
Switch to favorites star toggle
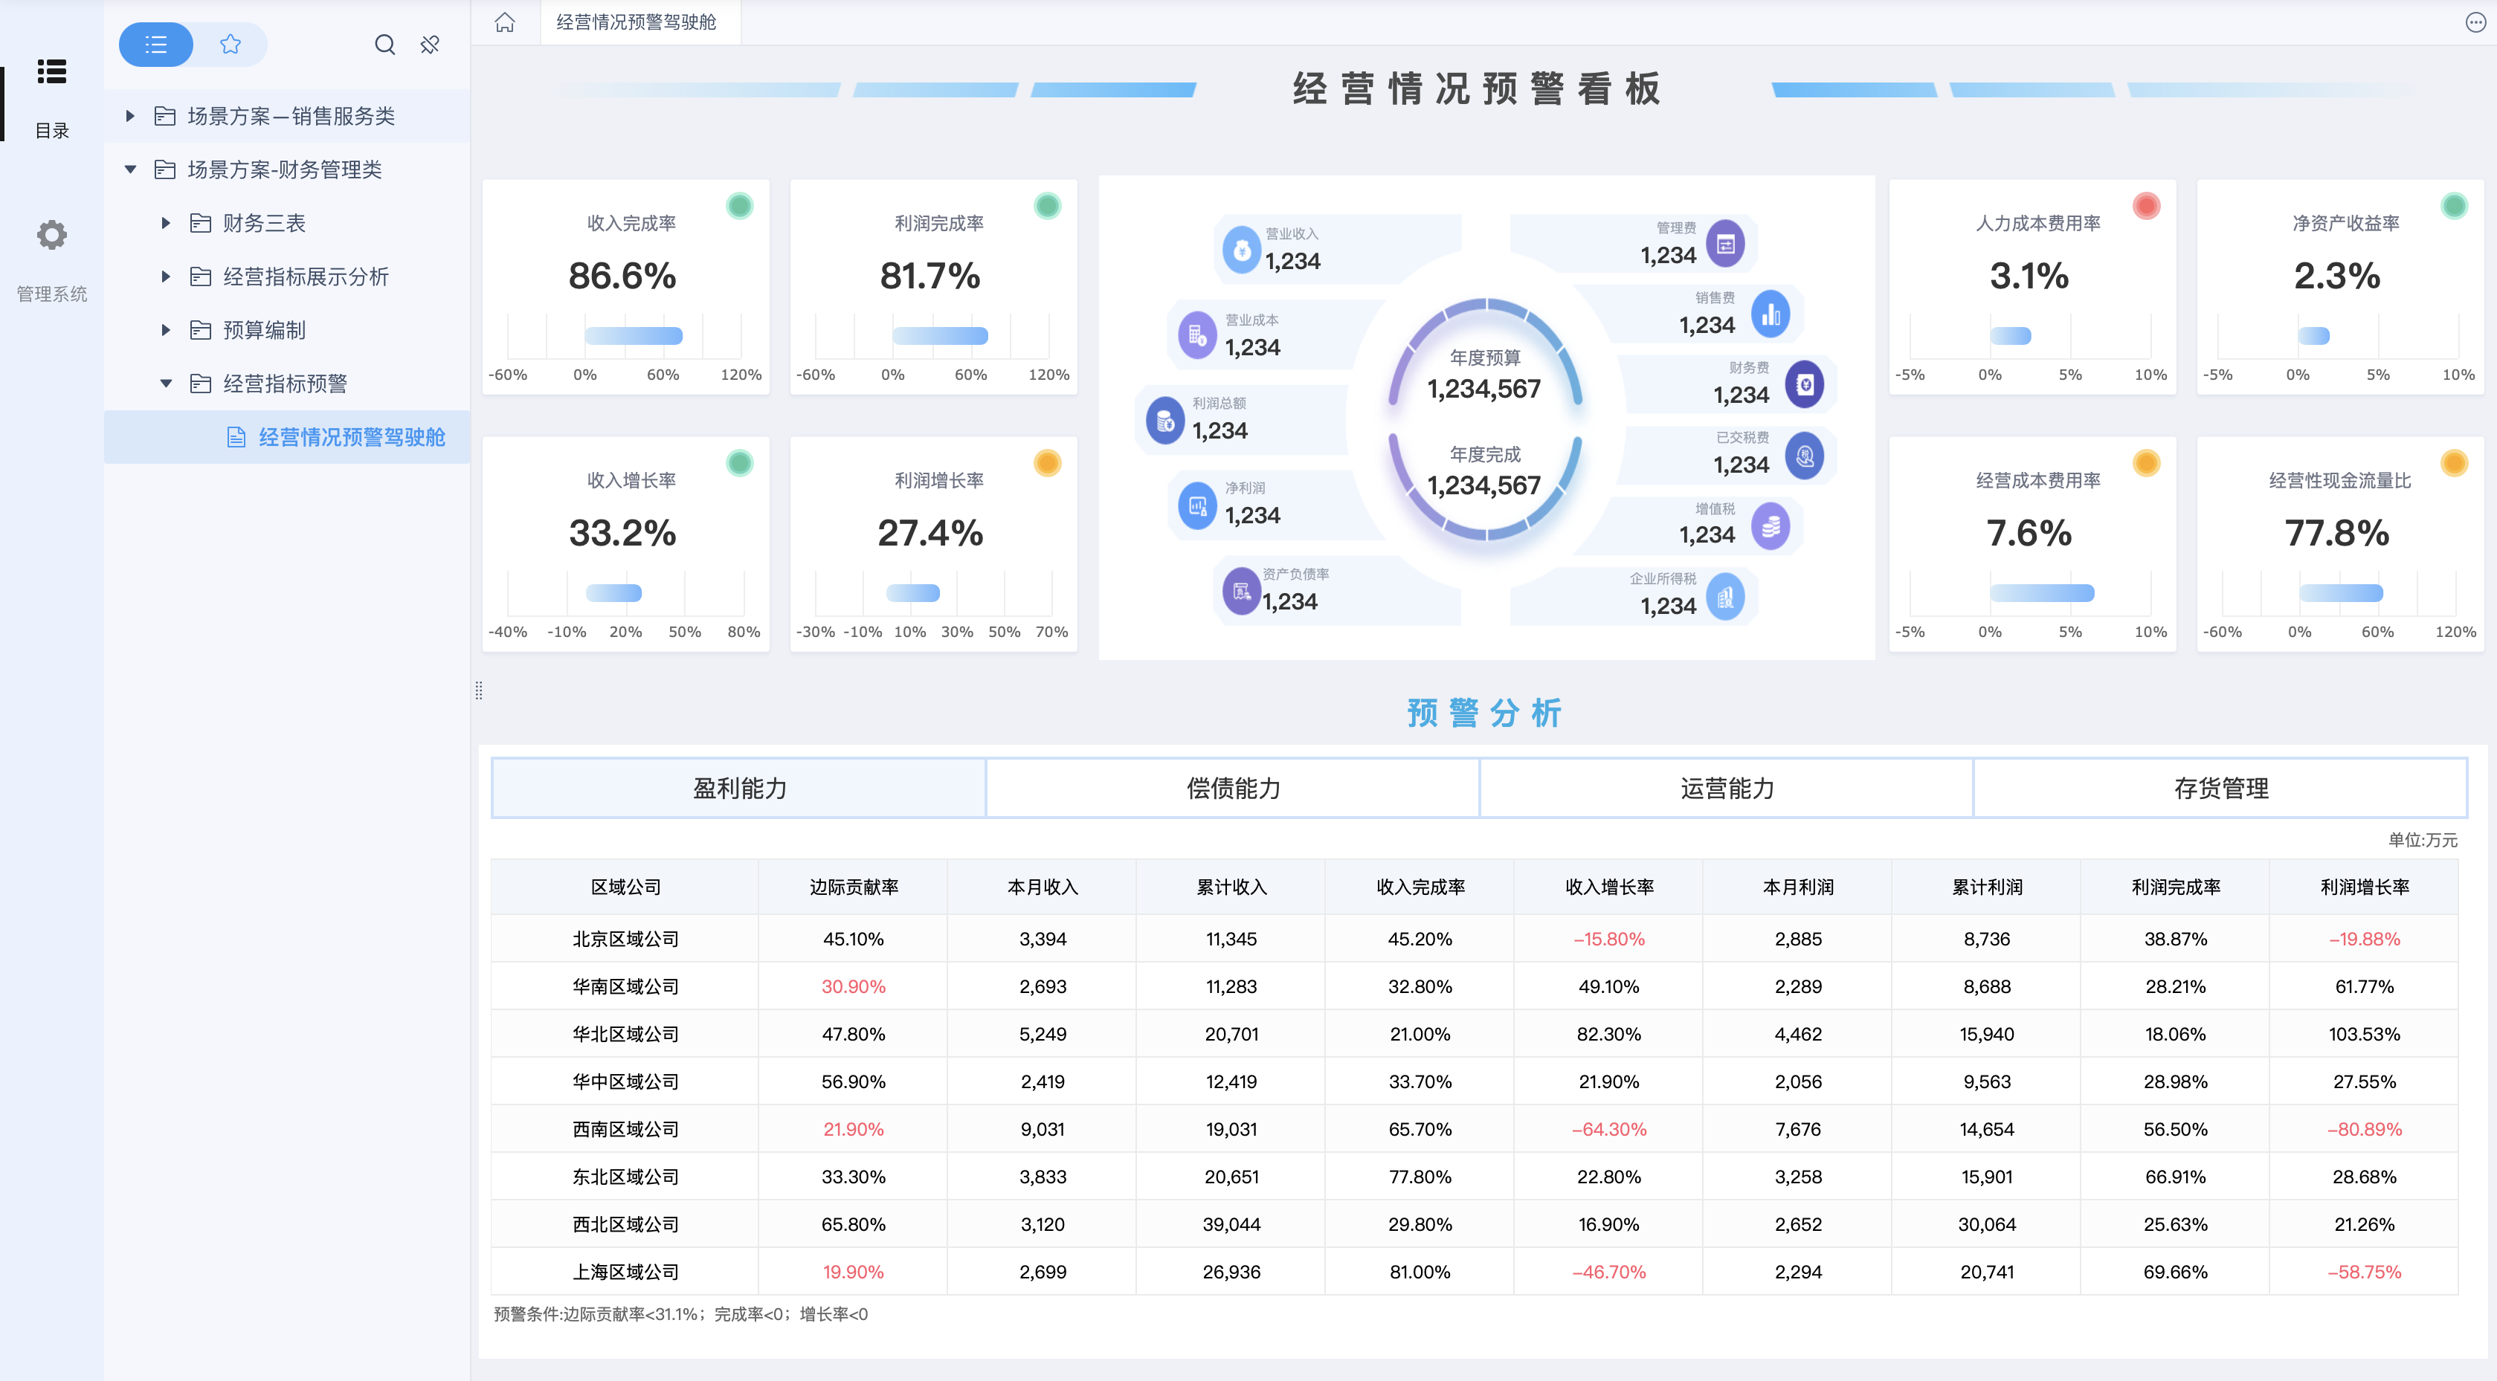pos(230,45)
